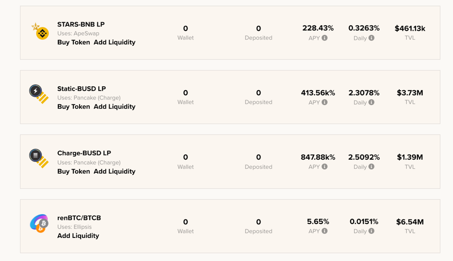The width and height of the screenshot is (453, 261).
Task: Click the renBTC/BTCB token icon
Action: (39, 223)
